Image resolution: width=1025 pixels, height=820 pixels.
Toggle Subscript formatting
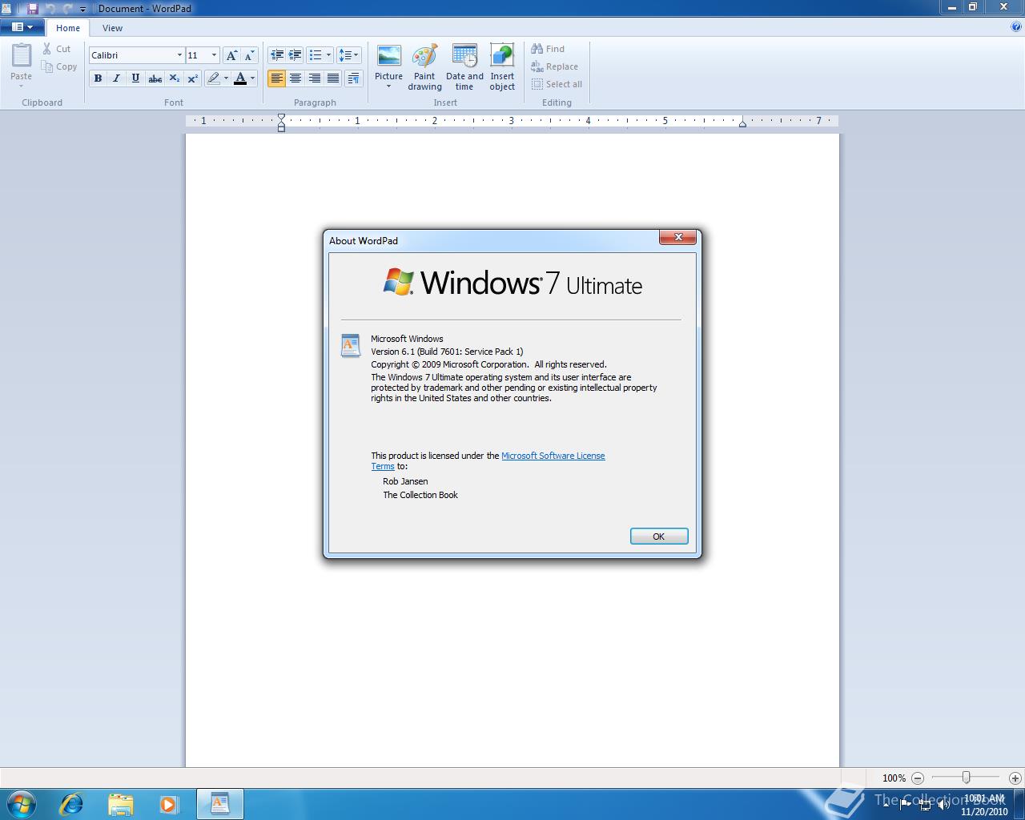[x=174, y=78]
